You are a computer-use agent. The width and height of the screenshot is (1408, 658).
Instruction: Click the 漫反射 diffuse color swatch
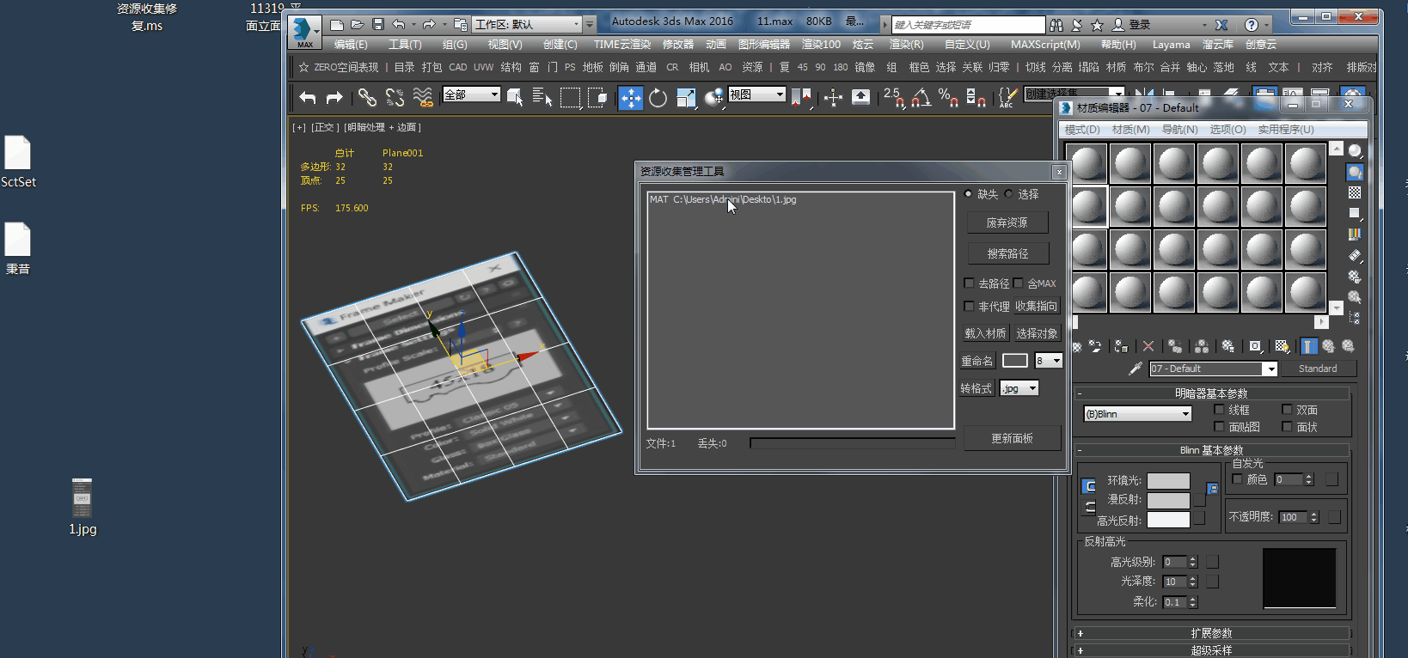1168,500
